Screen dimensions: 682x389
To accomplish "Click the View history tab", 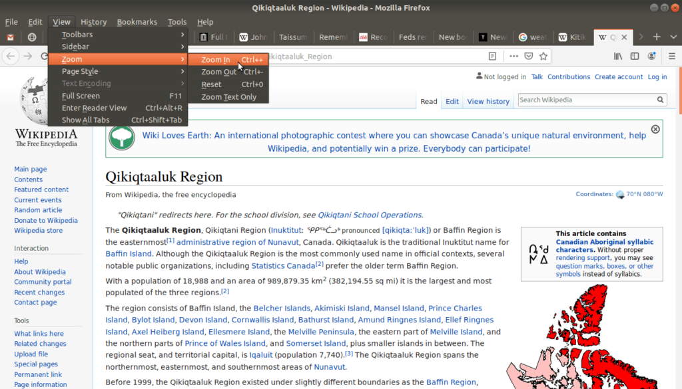I will (x=488, y=101).
